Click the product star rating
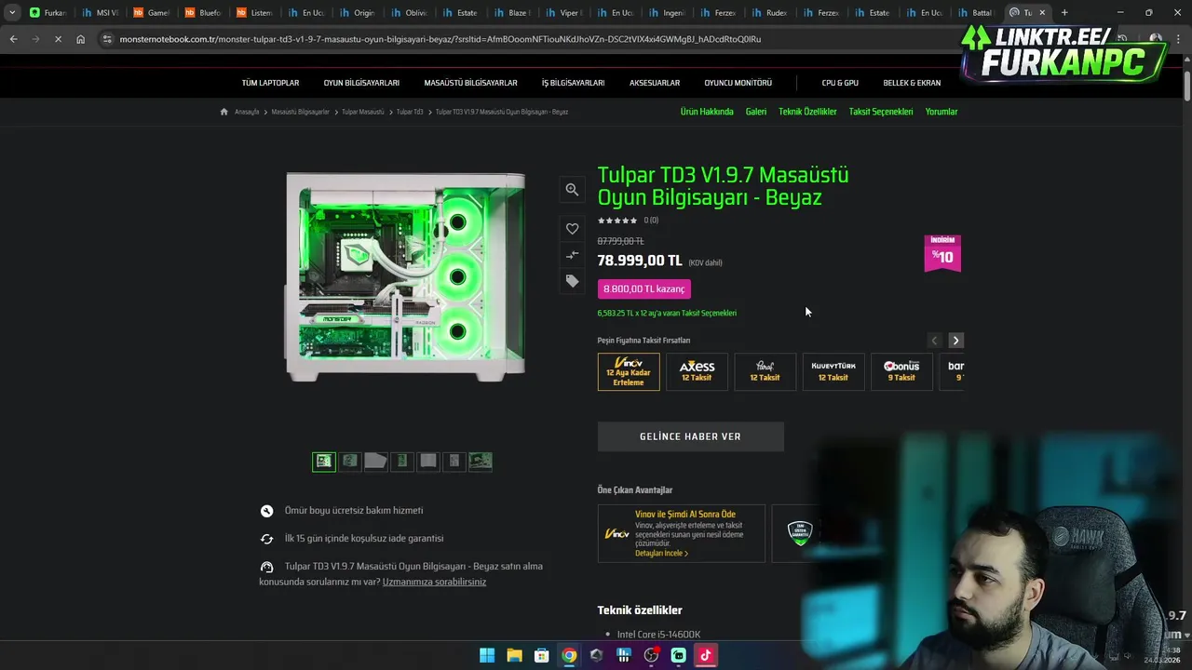Viewport: 1192px width, 670px height. tap(617, 221)
